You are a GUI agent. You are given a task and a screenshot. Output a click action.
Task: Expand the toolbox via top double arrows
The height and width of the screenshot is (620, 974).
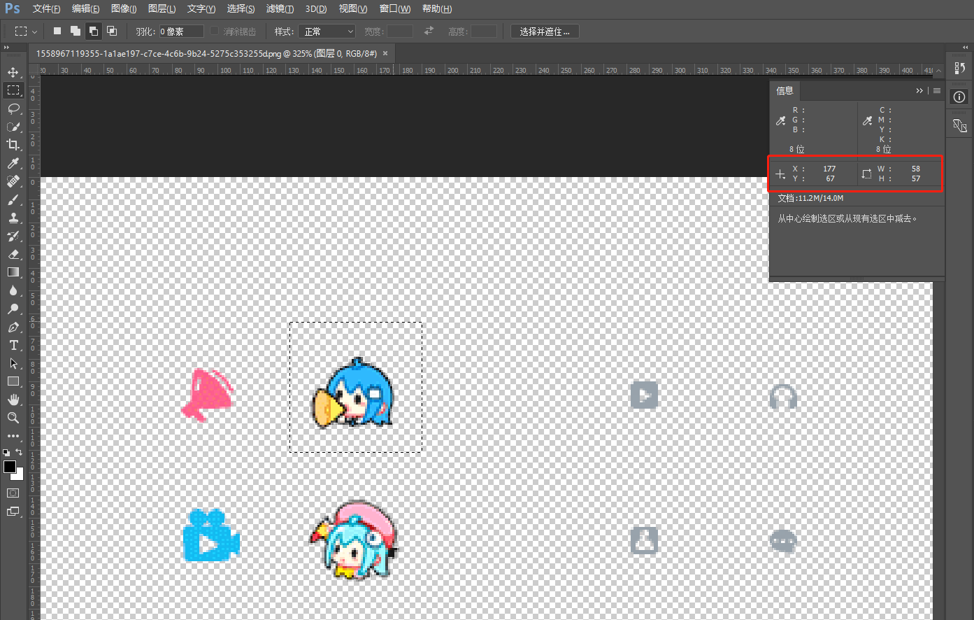tap(6, 47)
